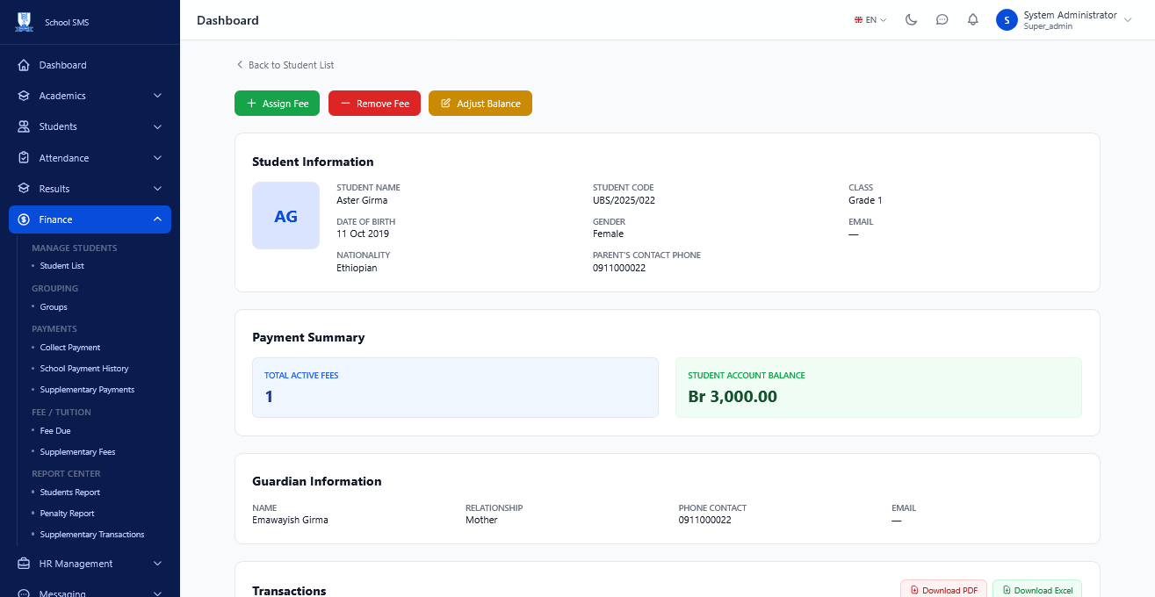Click the date of birth 11 Oct 2019
The width and height of the screenshot is (1155, 597).
pos(363,234)
